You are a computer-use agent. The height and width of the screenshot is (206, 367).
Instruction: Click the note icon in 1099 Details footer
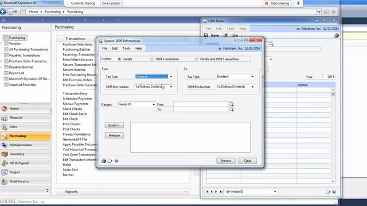[x=327, y=192]
